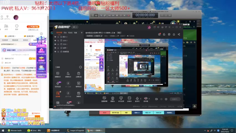The width and height of the screenshot is (236, 133).
Task: Toggle lock on 文本 2 source
Action: 58,40
